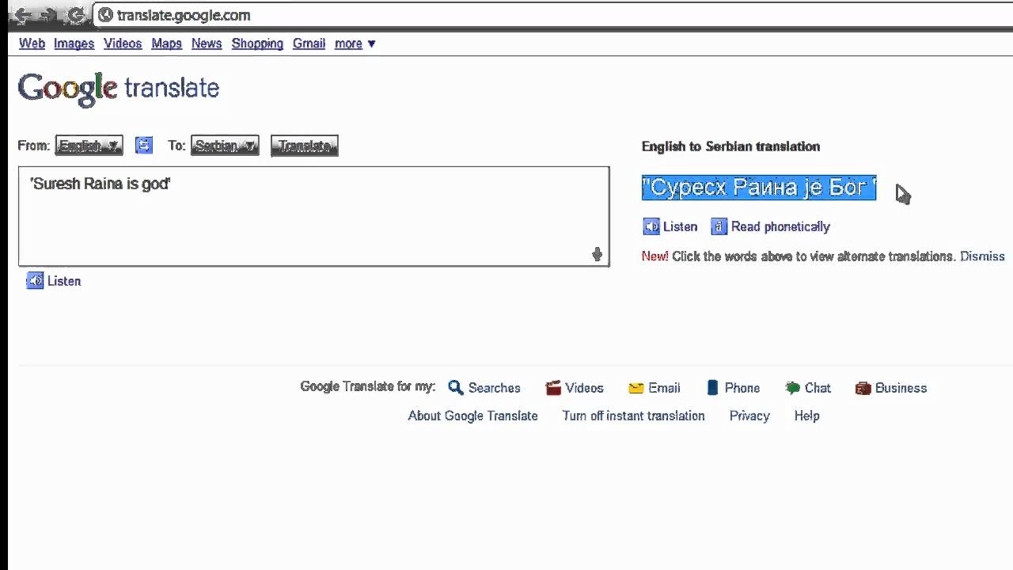Click the browser forward arrow
The image size is (1013, 570).
[48, 15]
